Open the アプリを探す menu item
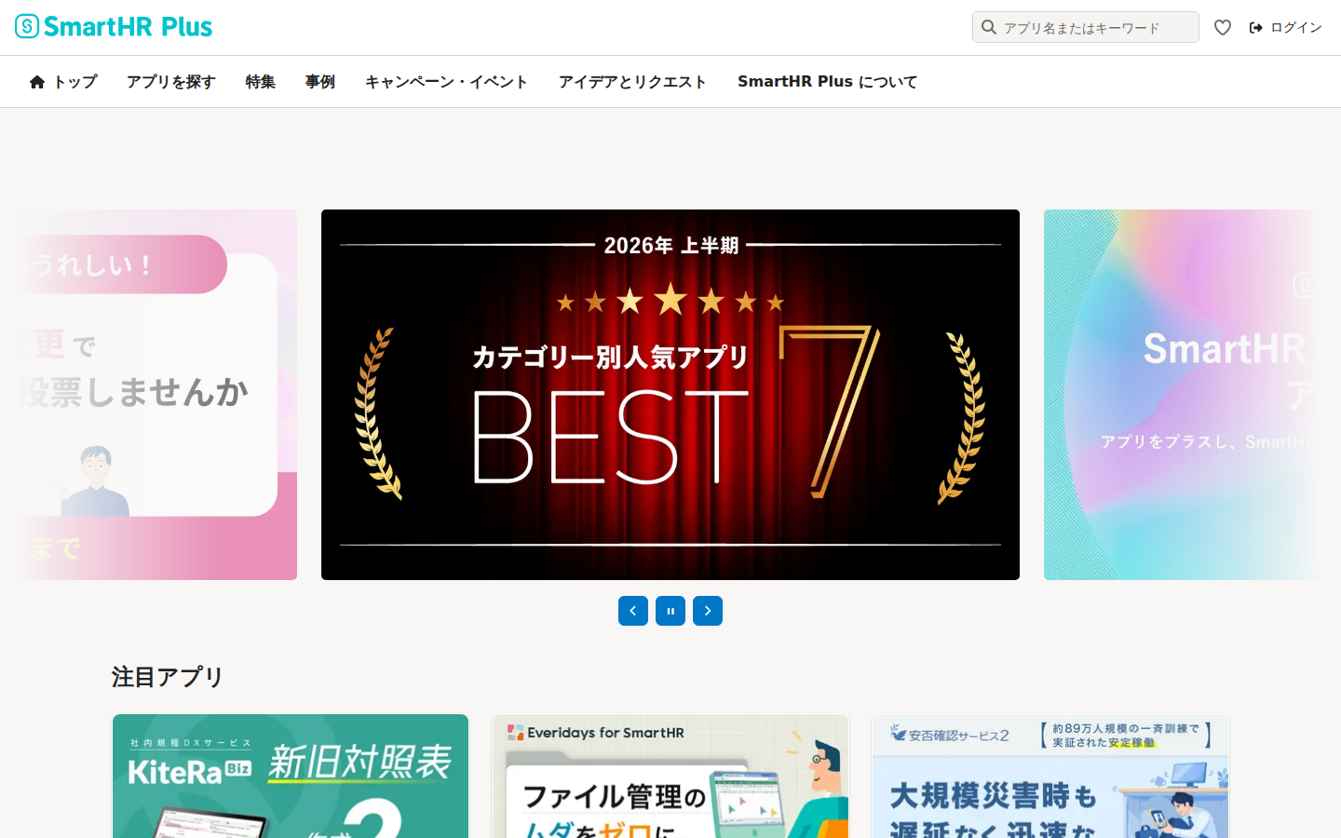1341x838 pixels. tap(171, 82)
